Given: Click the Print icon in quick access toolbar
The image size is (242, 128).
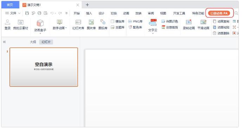Looking at the screenshot, I should pos(39,13).
